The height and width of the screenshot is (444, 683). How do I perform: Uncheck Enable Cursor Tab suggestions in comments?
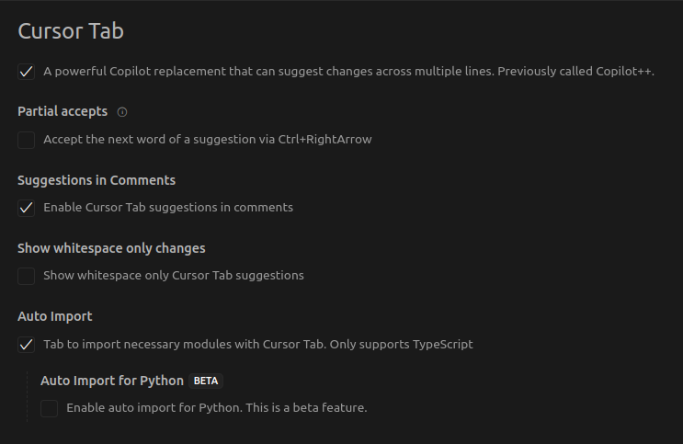[x=26, y=208]
